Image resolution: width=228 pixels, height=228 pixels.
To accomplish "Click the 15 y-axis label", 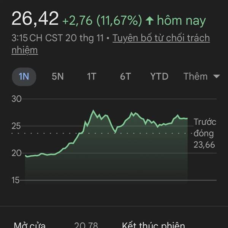I will [17, 180].
